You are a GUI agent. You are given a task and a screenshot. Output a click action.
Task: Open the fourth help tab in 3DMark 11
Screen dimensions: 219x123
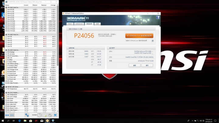[97, 24]
